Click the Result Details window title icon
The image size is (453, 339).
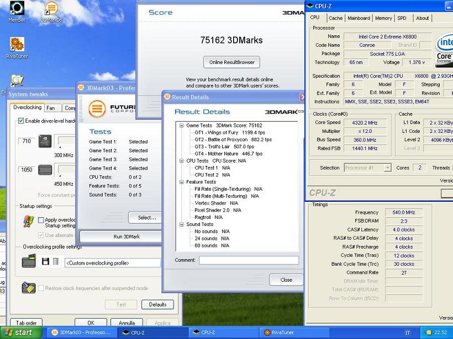point(167,97)
